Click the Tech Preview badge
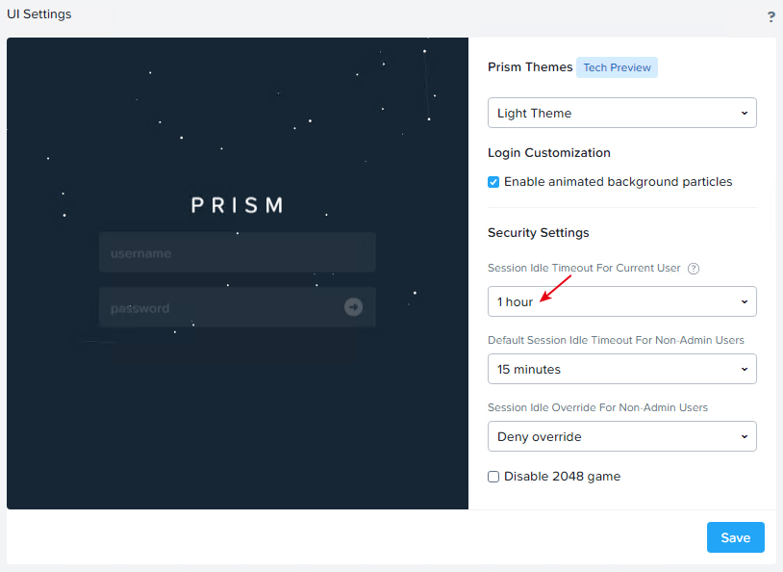The width and height of the screenshot is (783, 572). pos(617,67)
